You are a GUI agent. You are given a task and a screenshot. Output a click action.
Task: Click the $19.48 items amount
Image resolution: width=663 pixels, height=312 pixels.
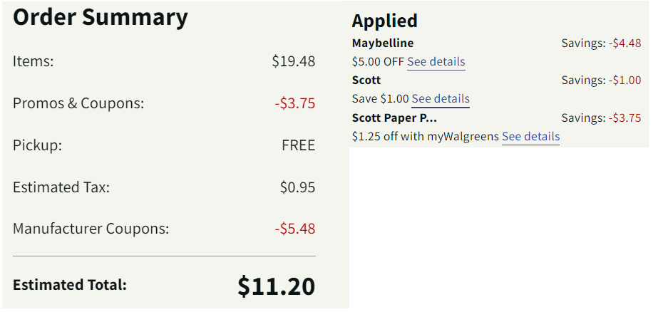coord(293,61)
